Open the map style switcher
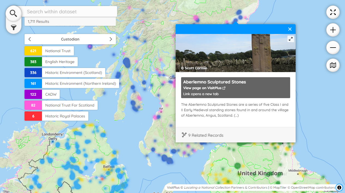Viewport: 345px width, 193px height. (x=333, y=65)
